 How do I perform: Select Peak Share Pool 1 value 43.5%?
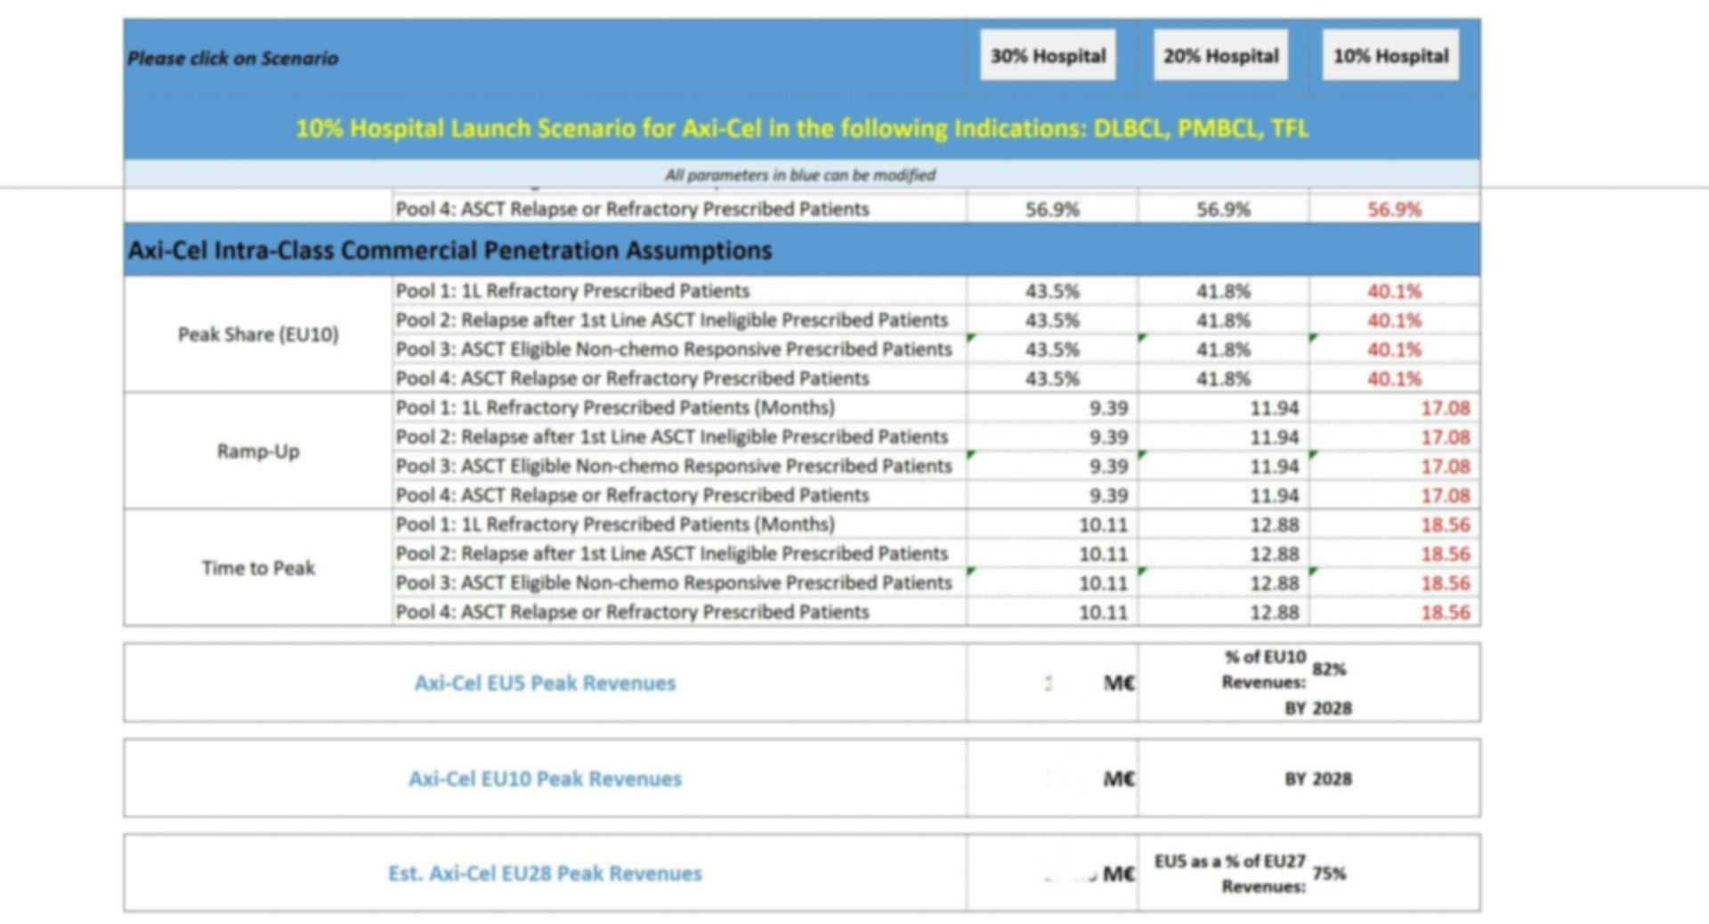click(x=1052, y=291)
